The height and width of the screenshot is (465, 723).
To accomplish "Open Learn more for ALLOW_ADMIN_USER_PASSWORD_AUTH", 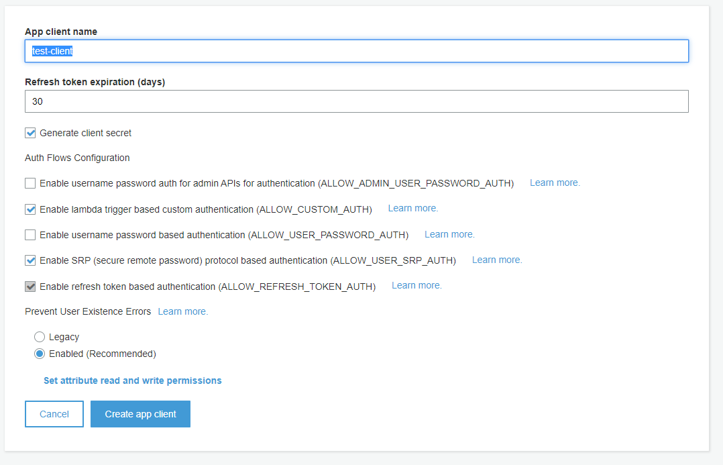I will click(555, 183).
